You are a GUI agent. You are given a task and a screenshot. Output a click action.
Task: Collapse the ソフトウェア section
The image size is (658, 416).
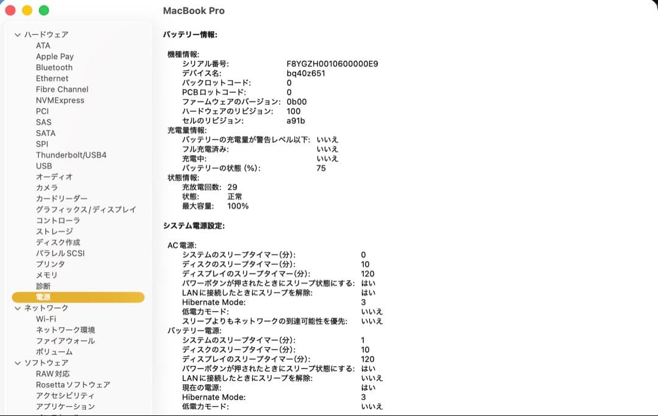coord(17,362)
